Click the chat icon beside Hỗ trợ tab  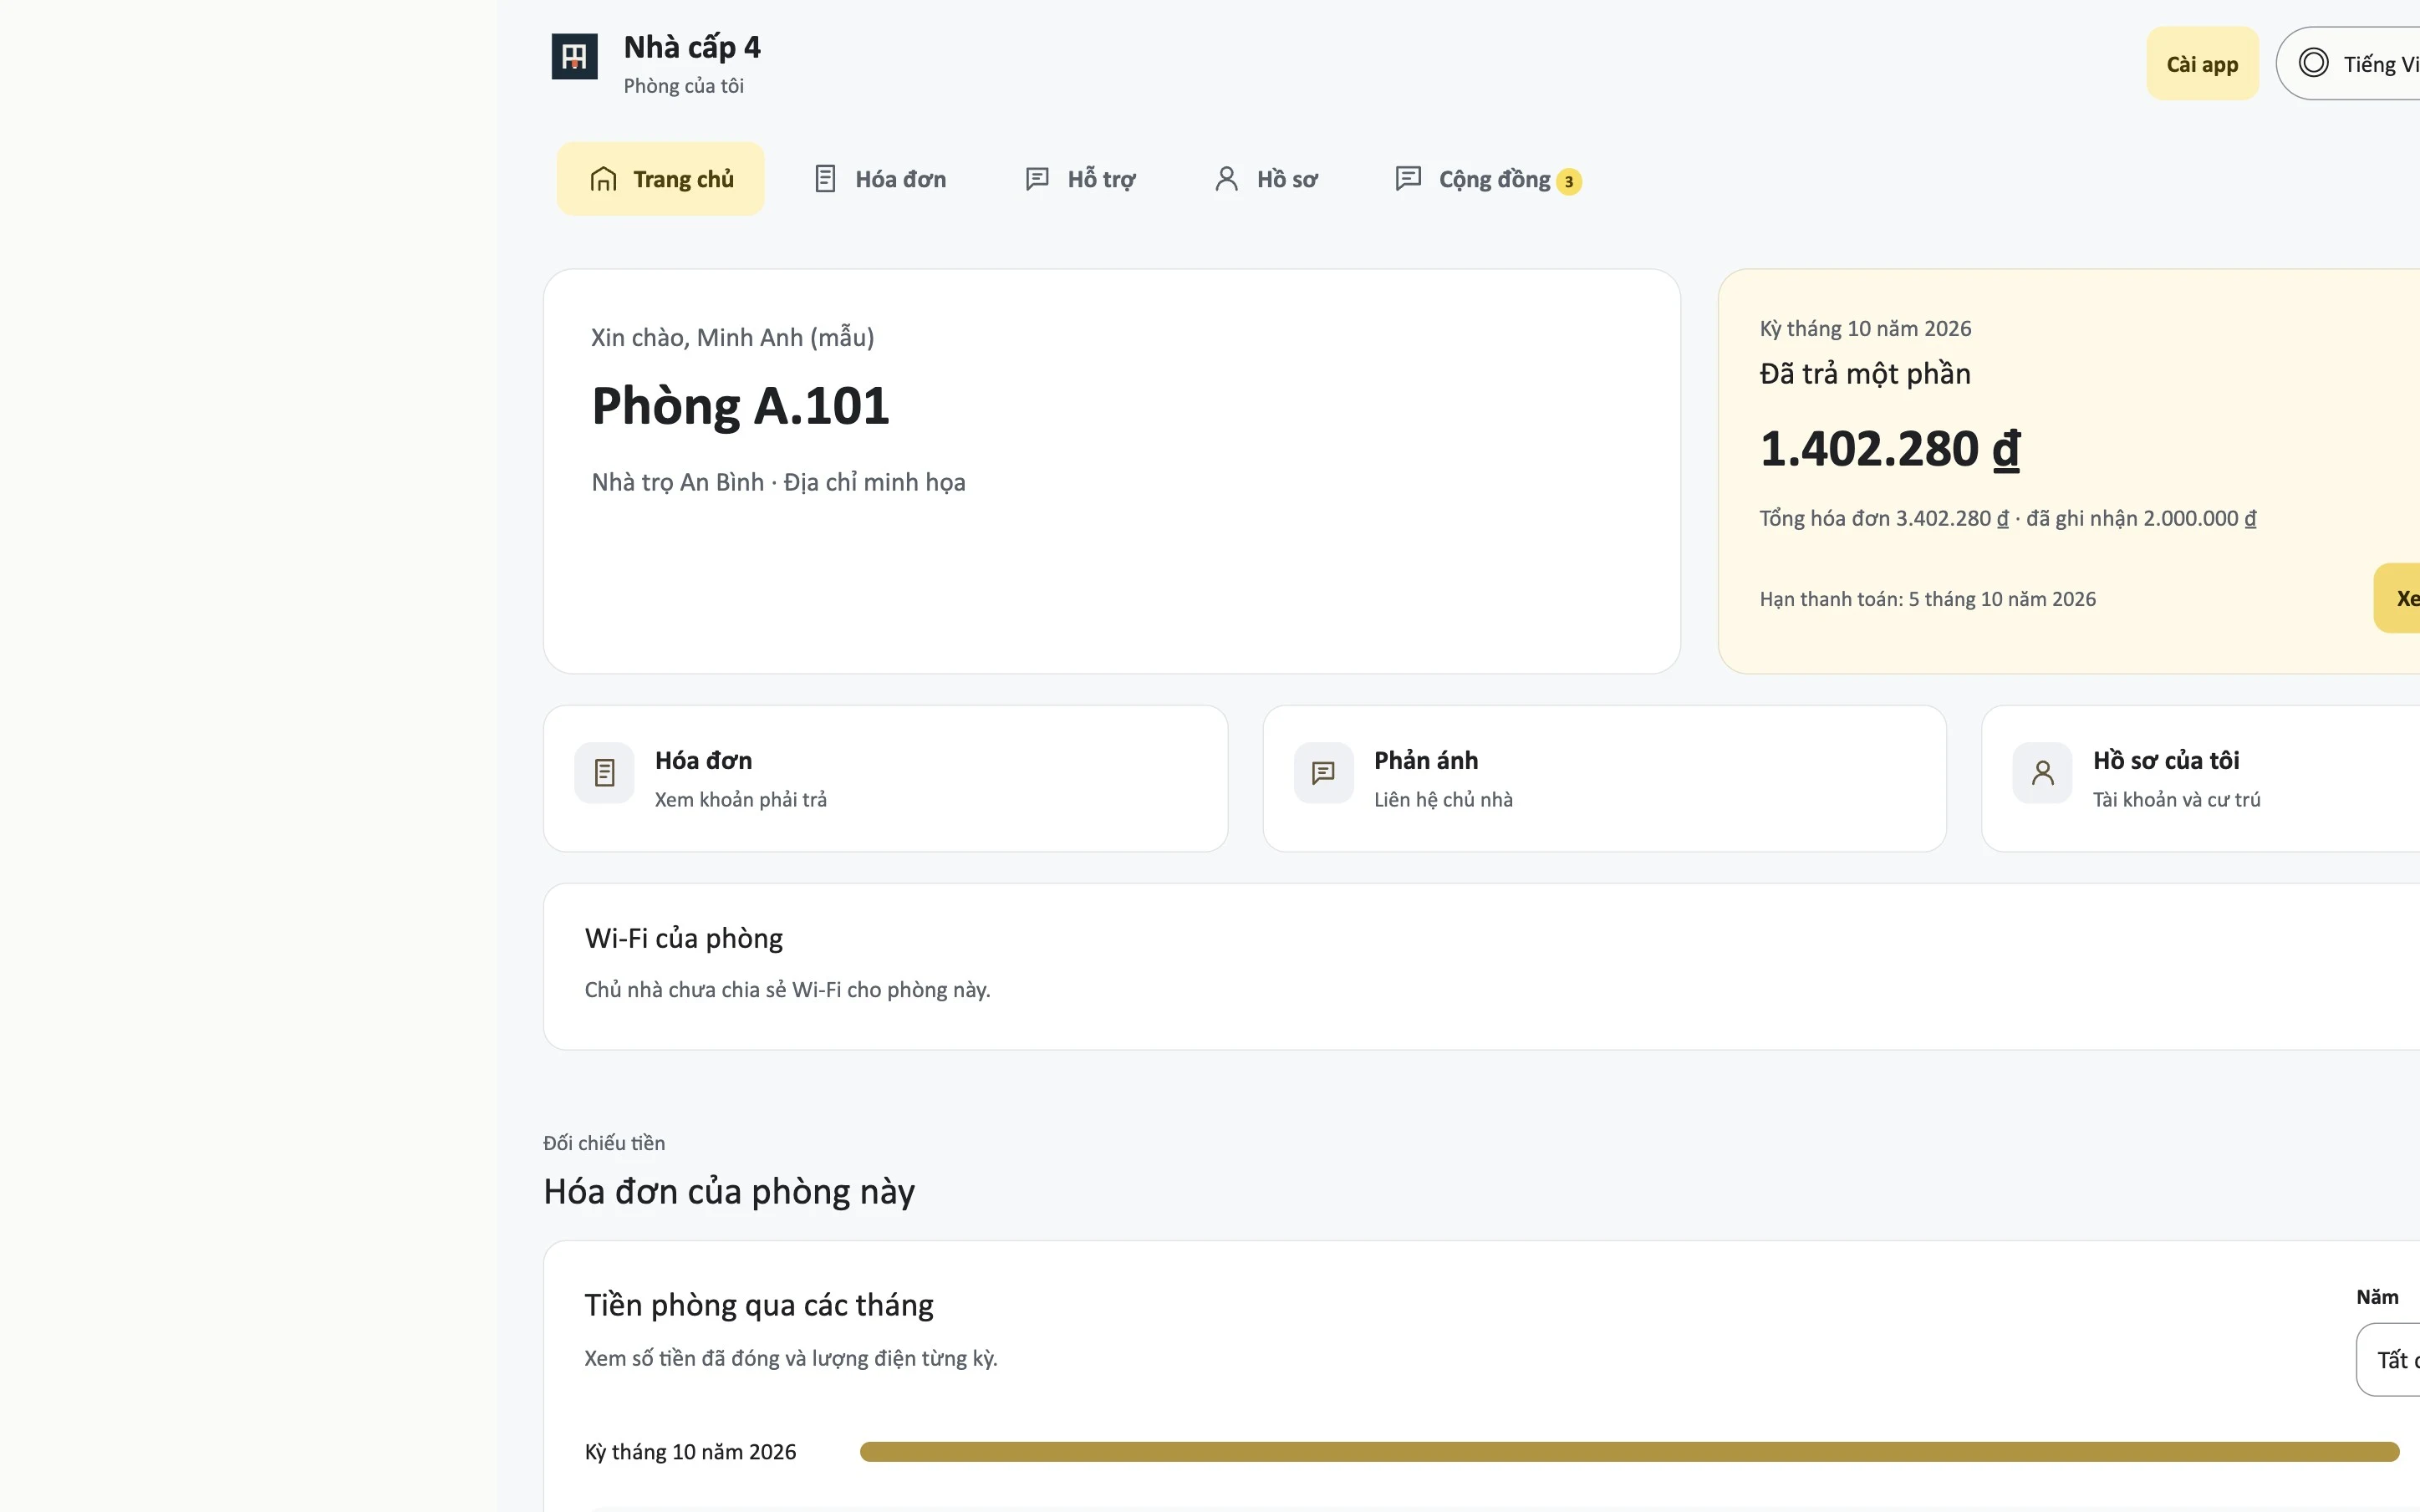point(1037,179)
